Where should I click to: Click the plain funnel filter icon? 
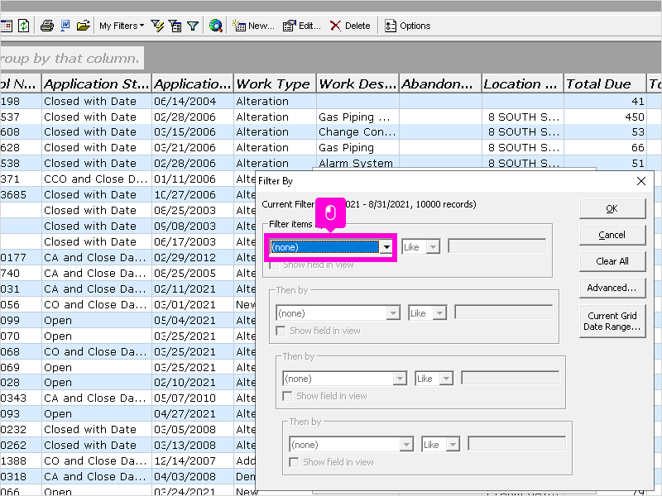click(x=193, y=26)
